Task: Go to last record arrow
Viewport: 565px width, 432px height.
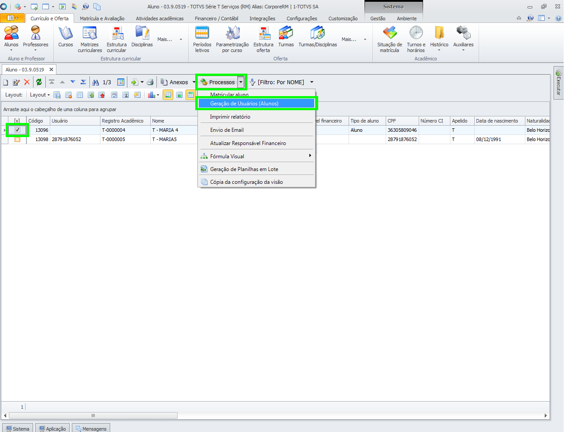Action: (x=83, y=82)
